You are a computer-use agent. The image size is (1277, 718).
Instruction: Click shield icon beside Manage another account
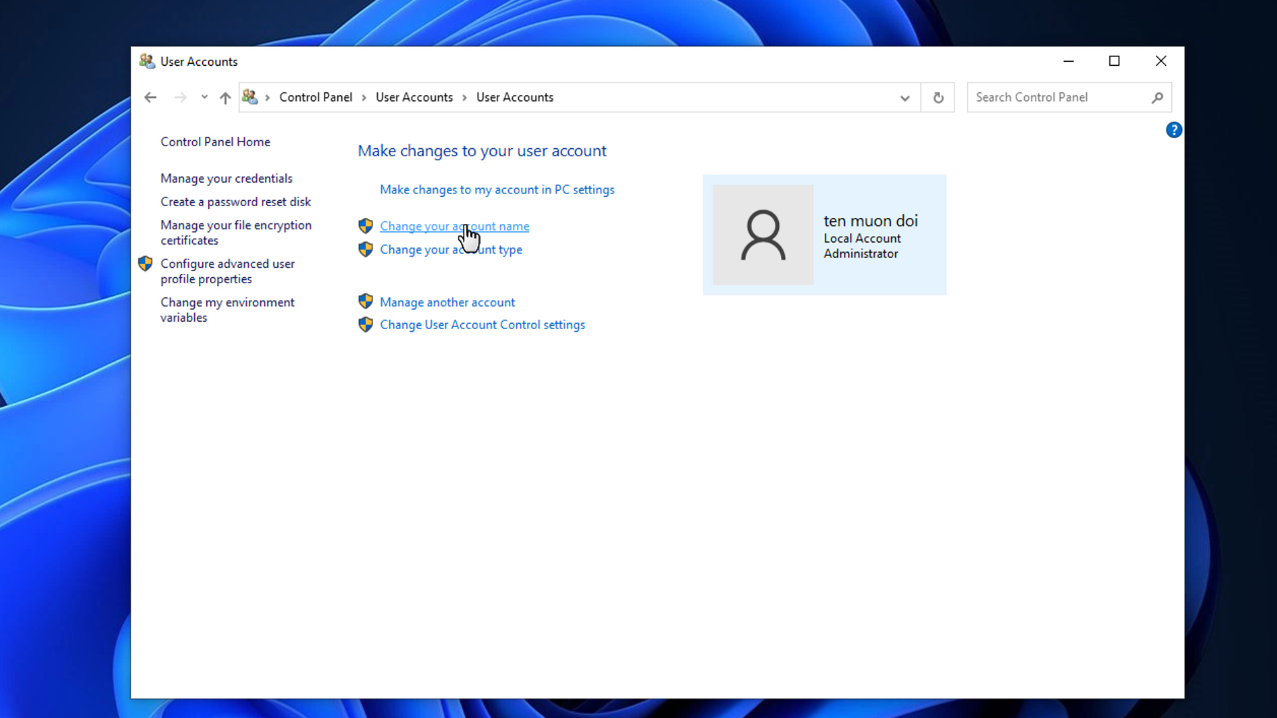[365, 302]
